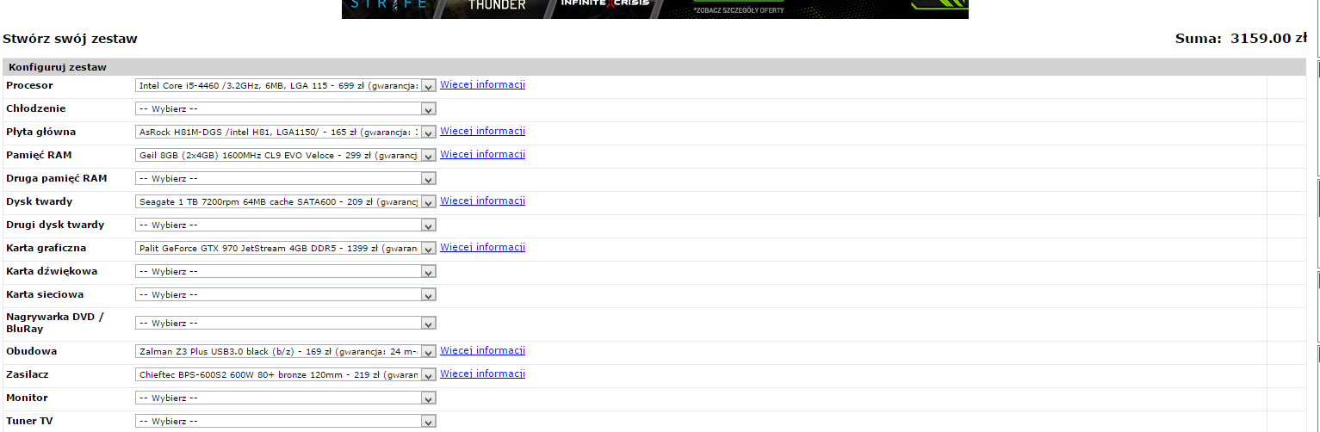Open the Drugi dysk twardy dropdown
1320x432 pixels.
[x=286, y=225]
